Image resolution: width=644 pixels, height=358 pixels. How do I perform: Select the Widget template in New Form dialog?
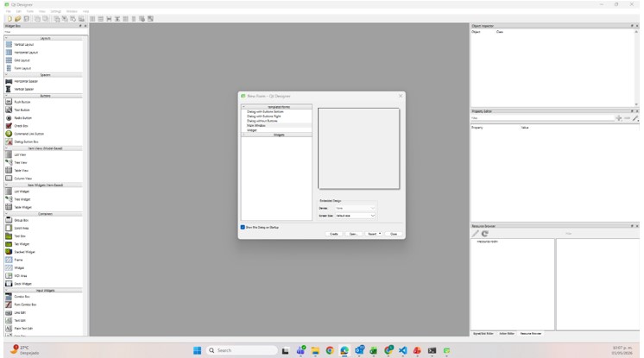pos(252,130)
